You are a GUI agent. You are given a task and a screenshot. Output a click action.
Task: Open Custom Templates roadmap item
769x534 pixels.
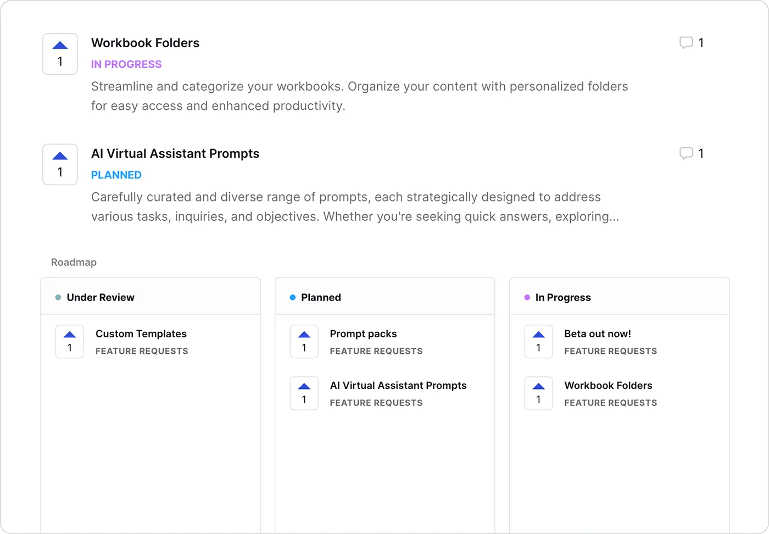pyautogui.click(x=141, y=333)
